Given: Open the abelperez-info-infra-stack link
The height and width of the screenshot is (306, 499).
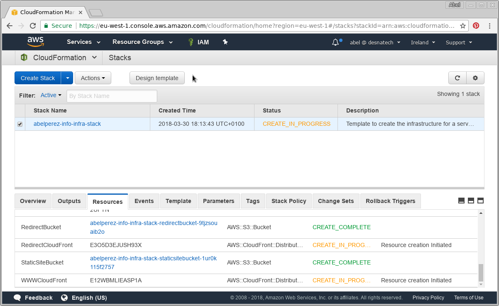Looking at the screenshot, I should pyautogui.click(x=67, y=124).
